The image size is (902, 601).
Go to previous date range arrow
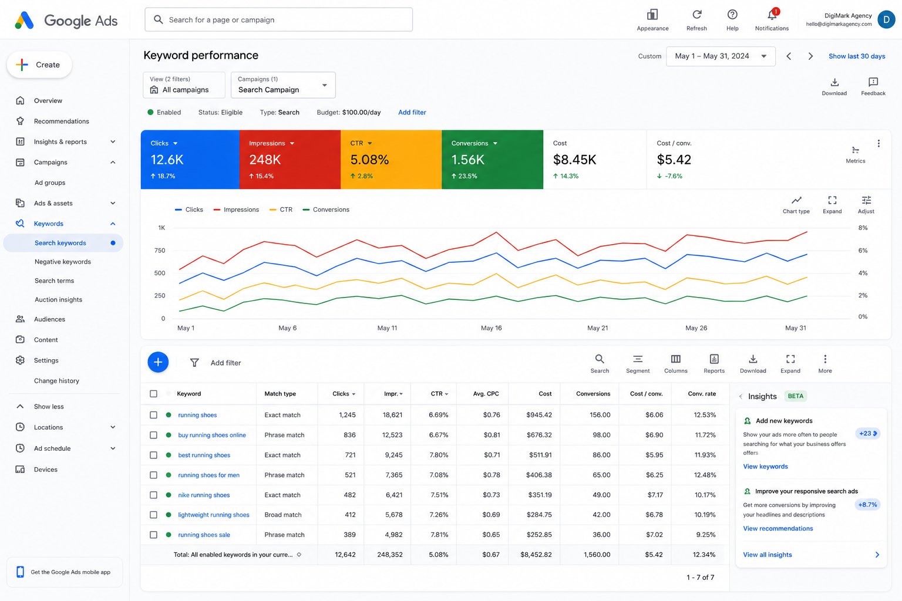click(x=789, y=56)
